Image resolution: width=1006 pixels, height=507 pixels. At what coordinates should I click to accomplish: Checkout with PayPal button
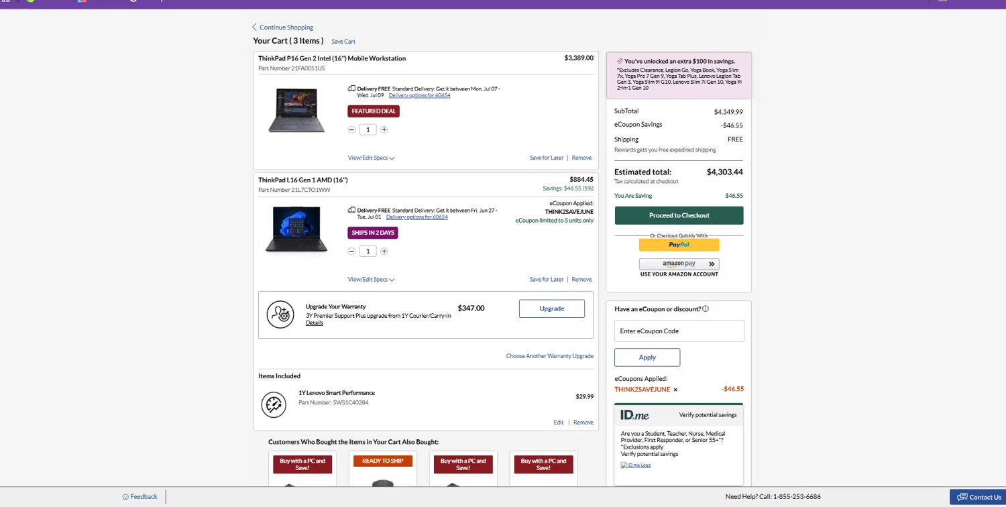(x=679, y=245)
